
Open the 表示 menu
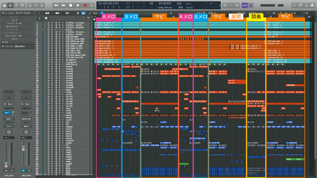(68, 13)
